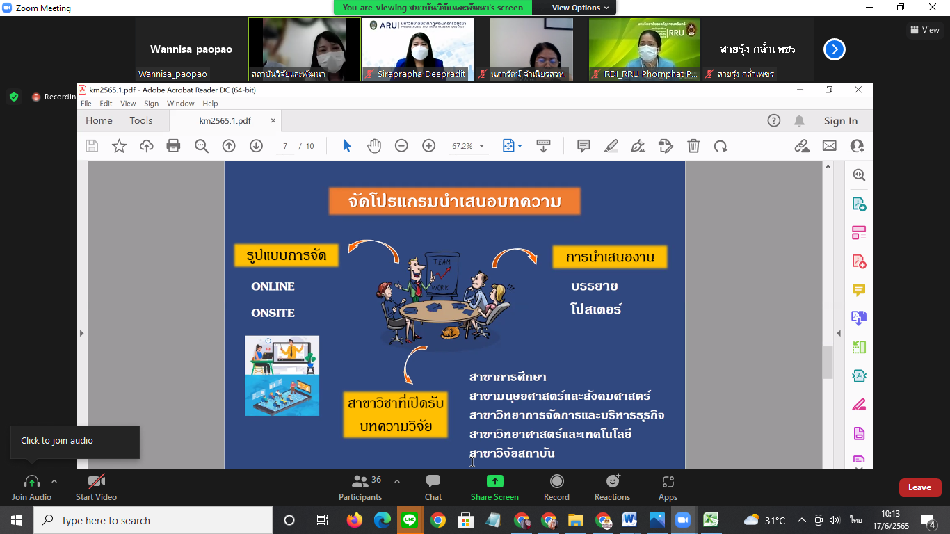
Task: Zoom in with the plus circle
Action: (429, 146)
